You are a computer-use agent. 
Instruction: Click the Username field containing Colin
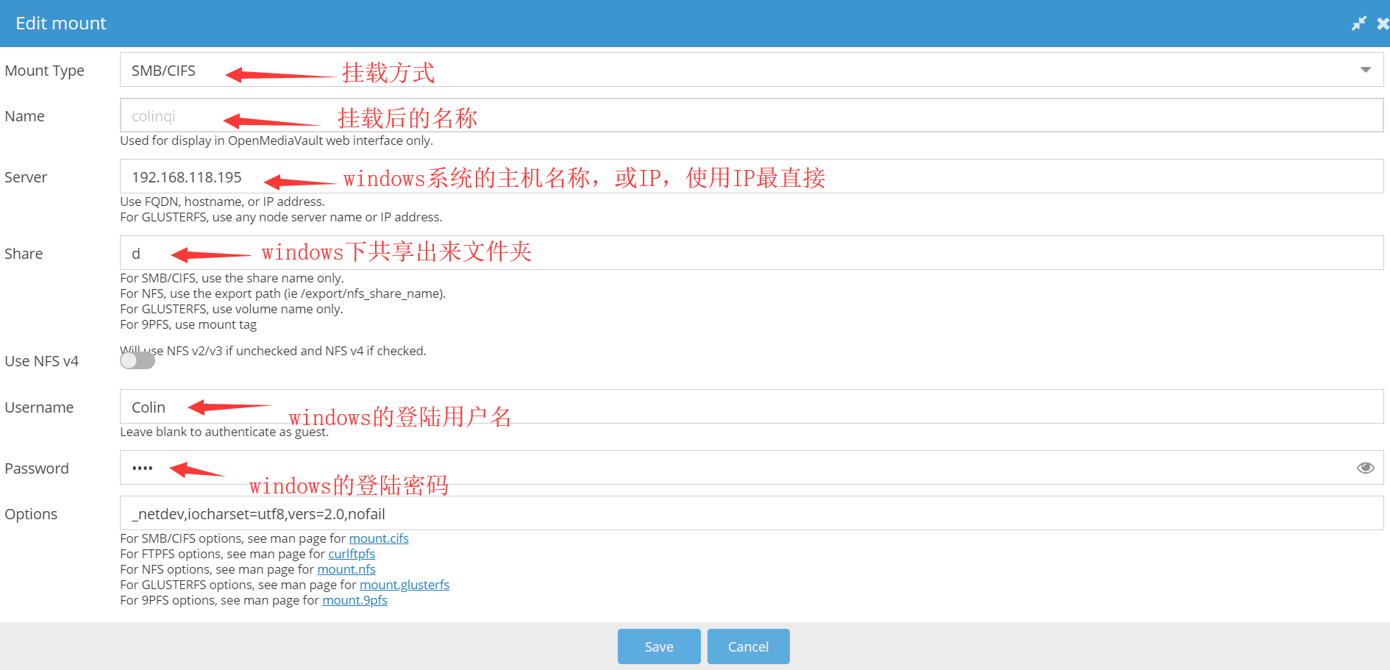752,407
